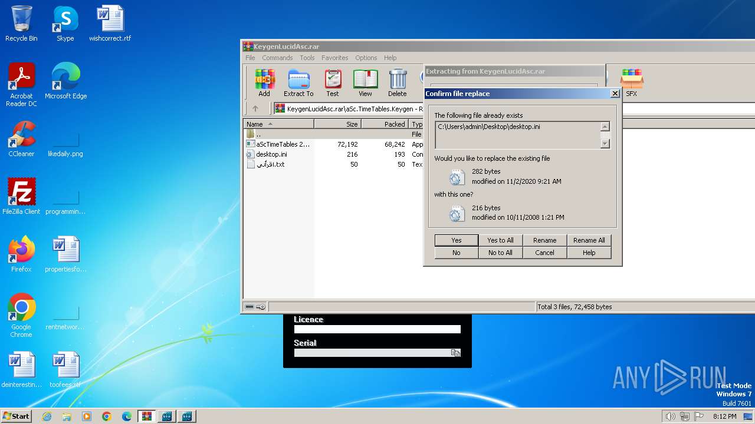The width and height of the screenshot is (755, 424).
Task: Choose No to All button
Action: [x=500, y=253]
